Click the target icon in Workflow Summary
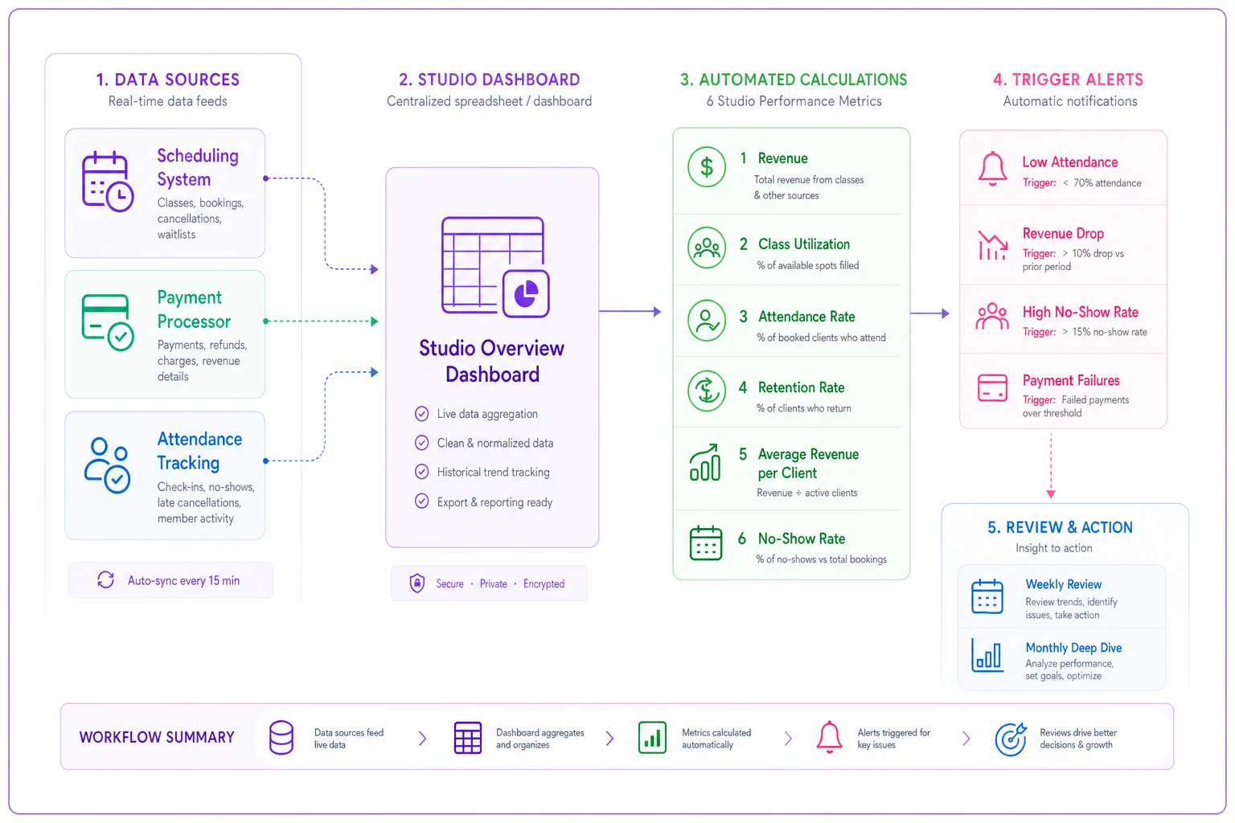The width and height of the screenshot is (1235, 823). (x=1011, y=739)
